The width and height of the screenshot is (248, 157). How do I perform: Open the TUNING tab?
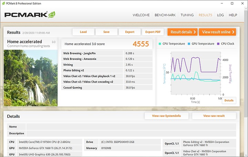pos(187,15)
